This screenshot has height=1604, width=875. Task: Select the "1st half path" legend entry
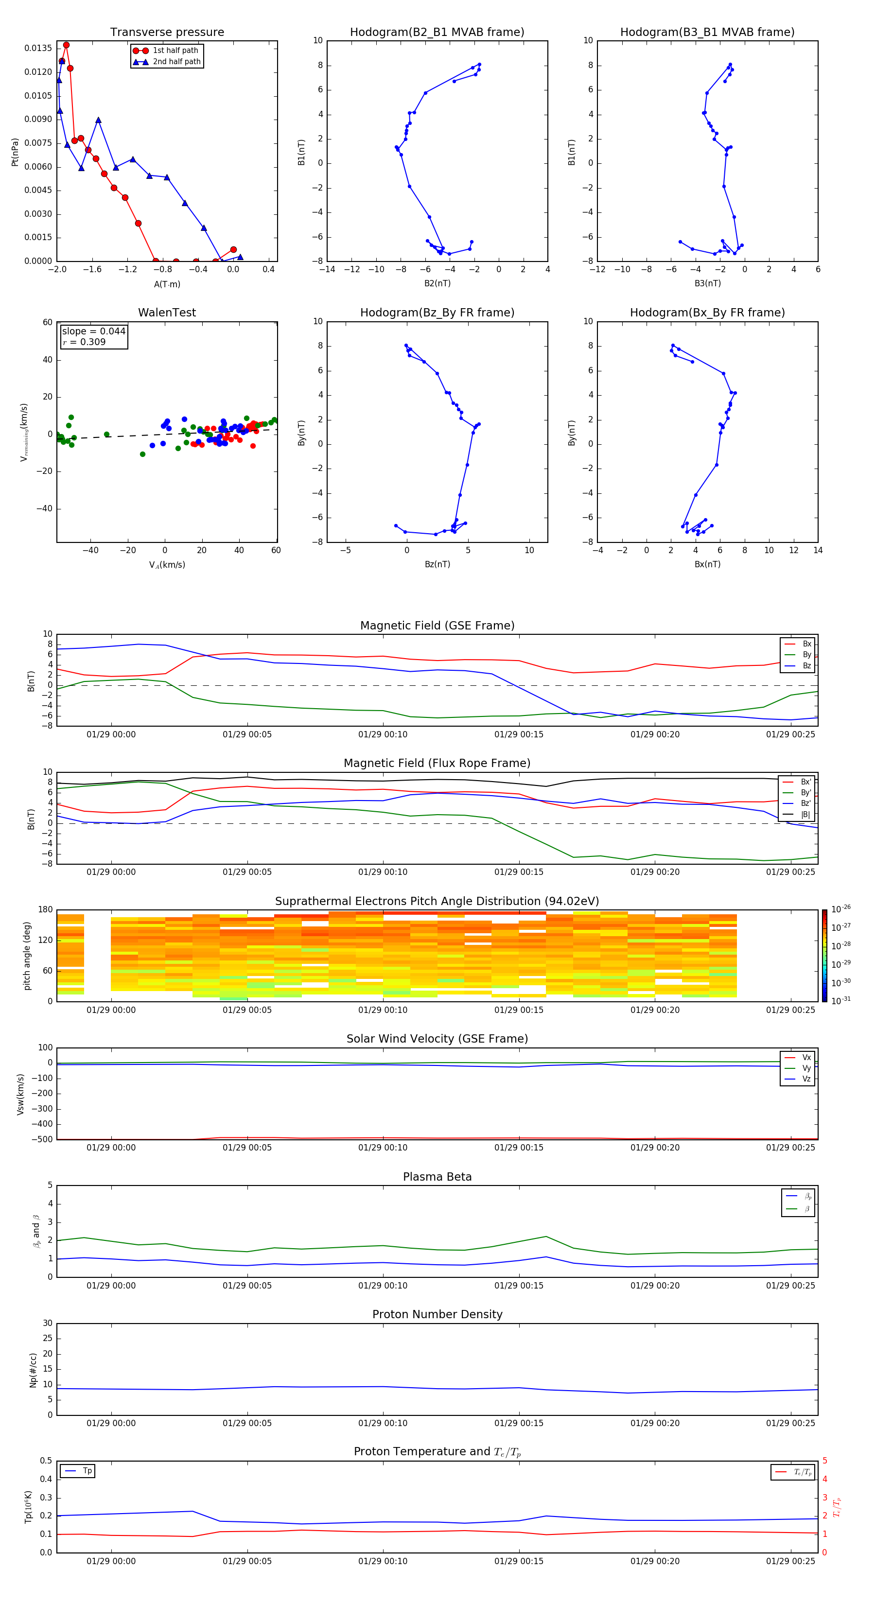tap(166, 51)
